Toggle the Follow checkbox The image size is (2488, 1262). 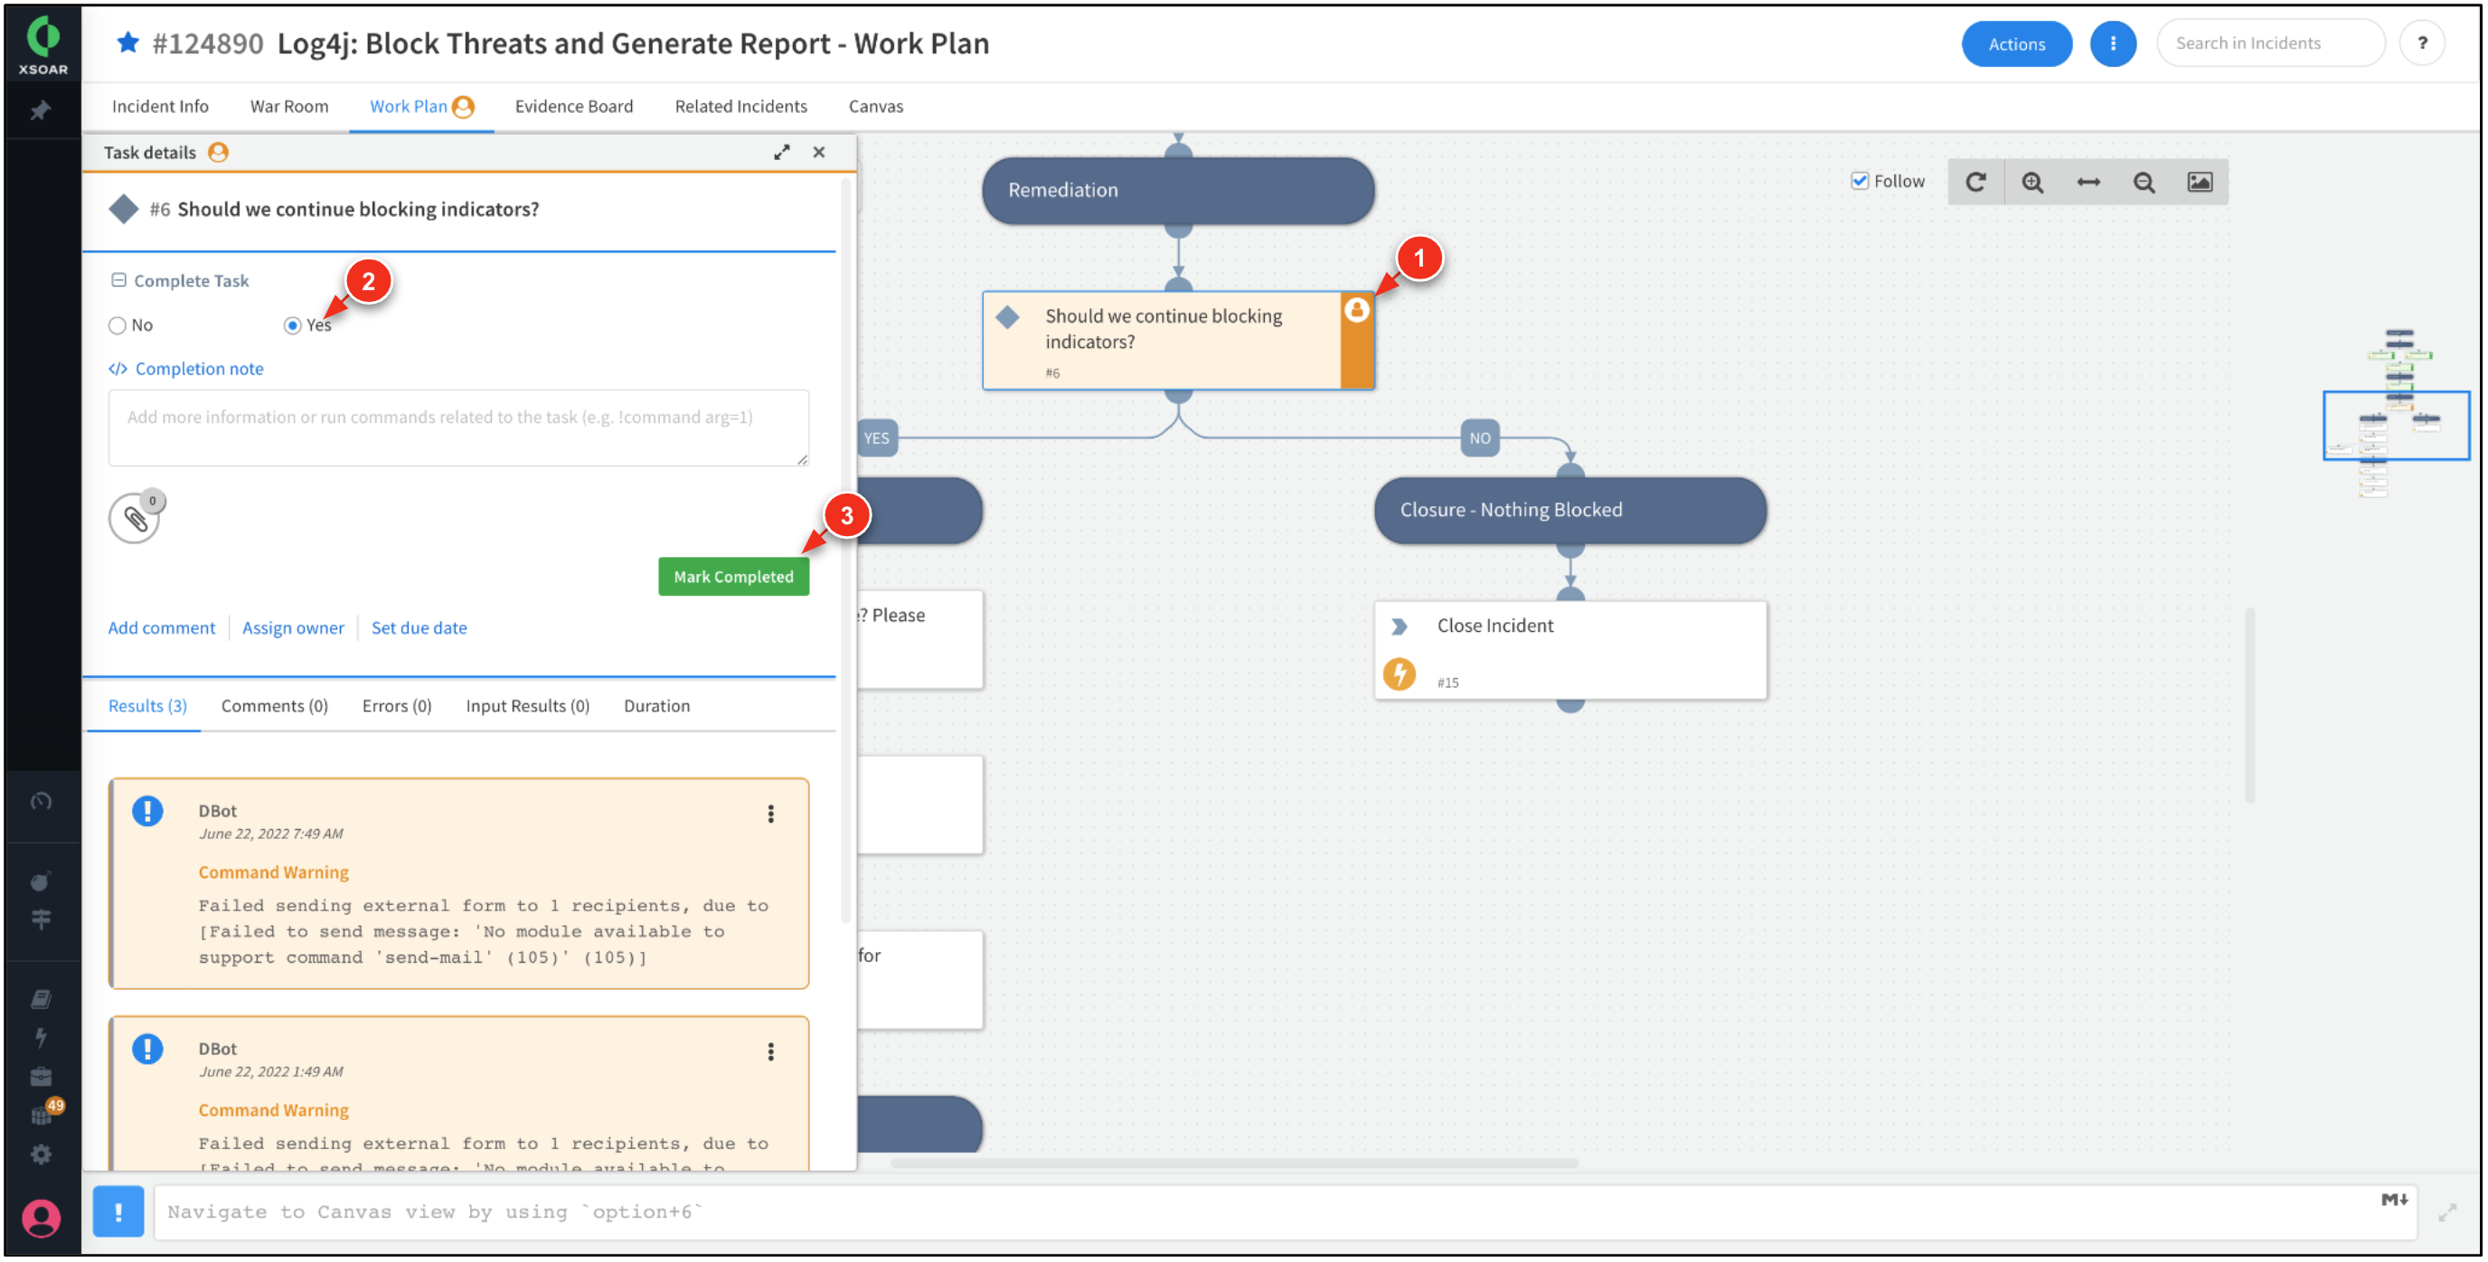click(1860, 182)
